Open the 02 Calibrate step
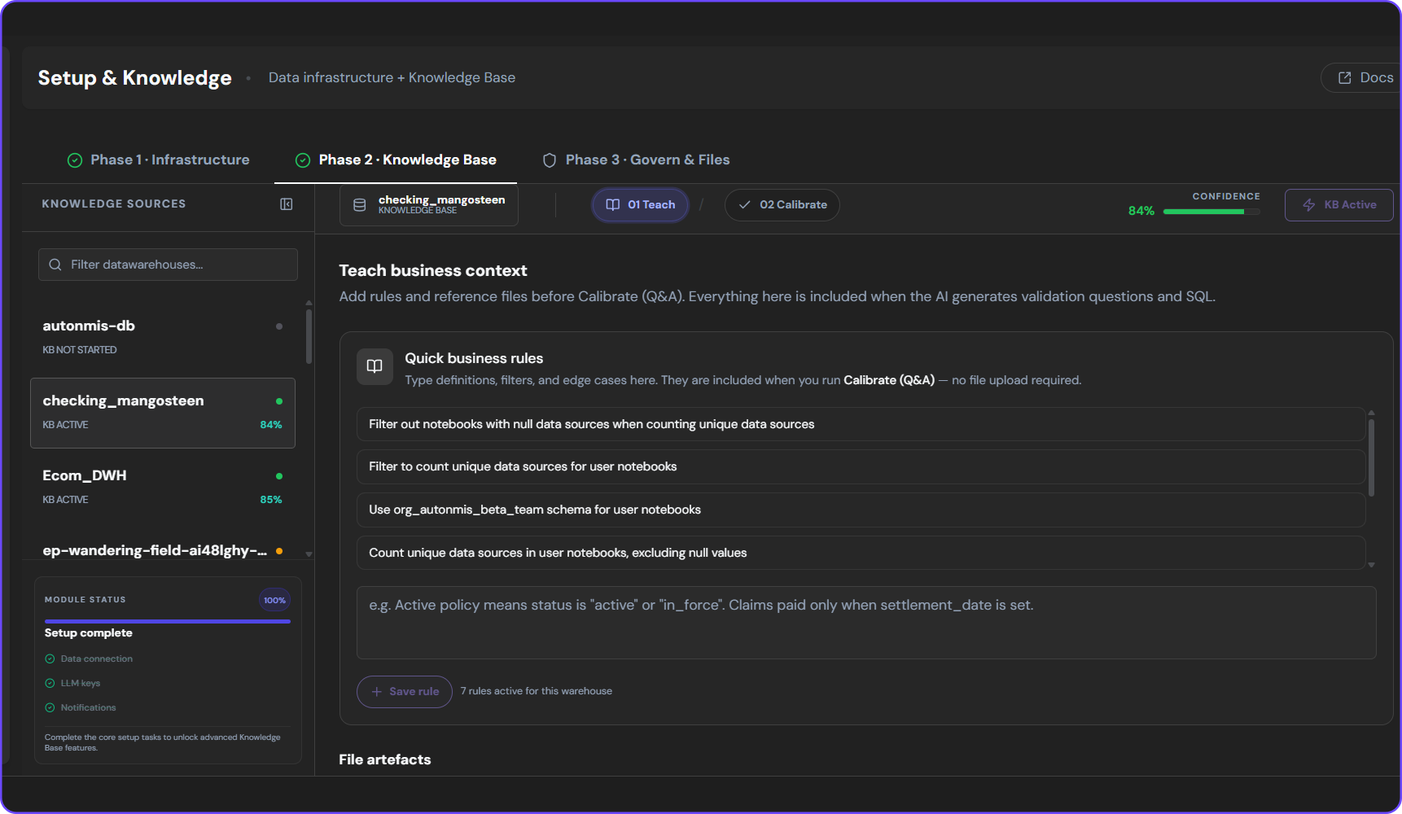Image resolution: width=1402 pixels, height=814 pixels. point(782,205)
